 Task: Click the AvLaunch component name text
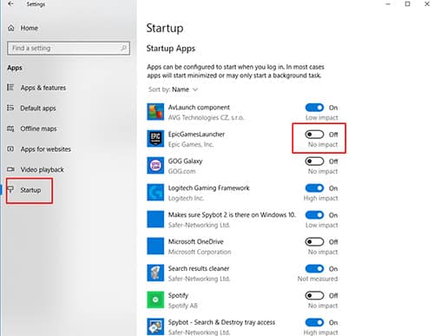click(199, 108)
